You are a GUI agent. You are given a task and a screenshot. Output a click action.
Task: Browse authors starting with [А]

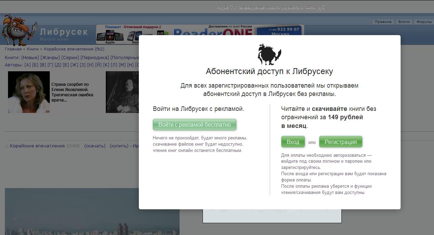[x=27, y=65]
